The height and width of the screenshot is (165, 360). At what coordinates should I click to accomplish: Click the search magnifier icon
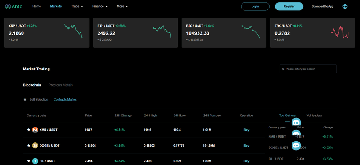tap(283, 69)
